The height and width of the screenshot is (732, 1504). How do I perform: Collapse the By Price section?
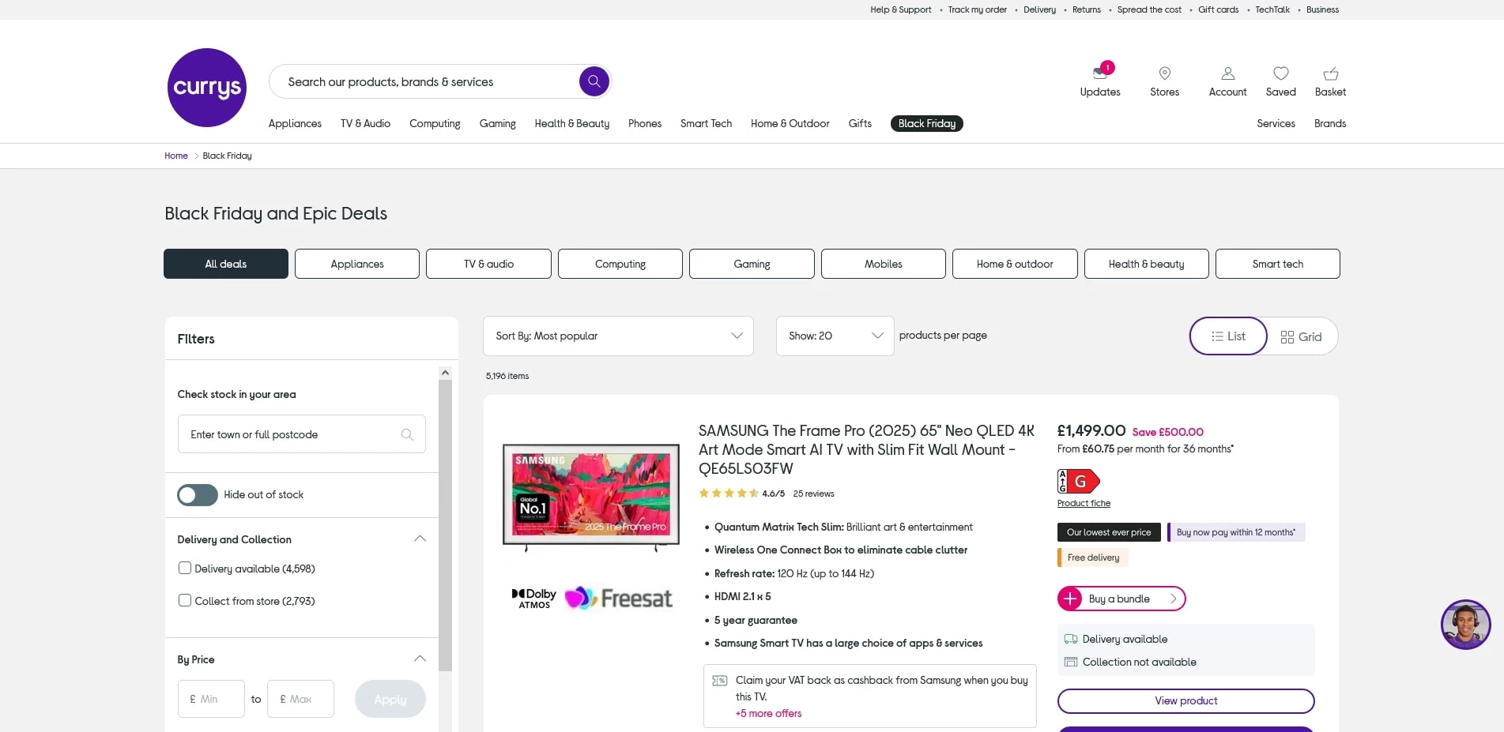(420, 659)
